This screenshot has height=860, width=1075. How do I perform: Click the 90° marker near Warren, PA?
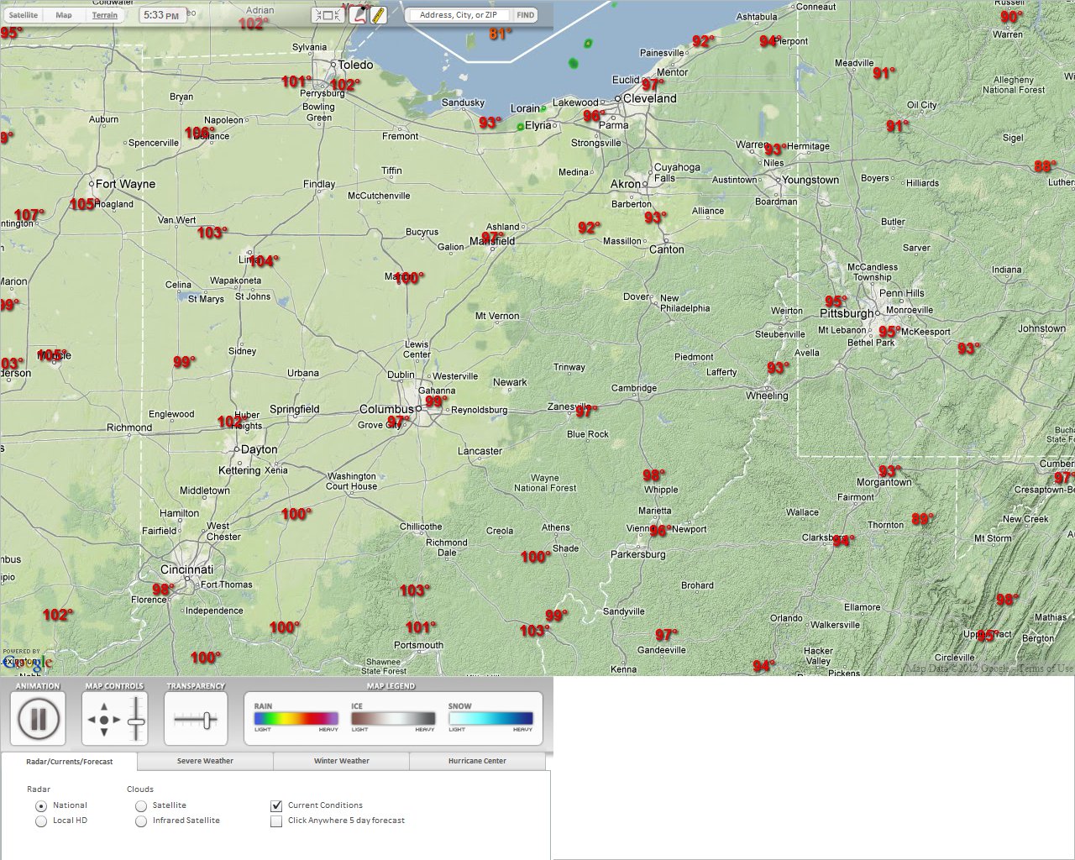click(x=1012, y=17)
